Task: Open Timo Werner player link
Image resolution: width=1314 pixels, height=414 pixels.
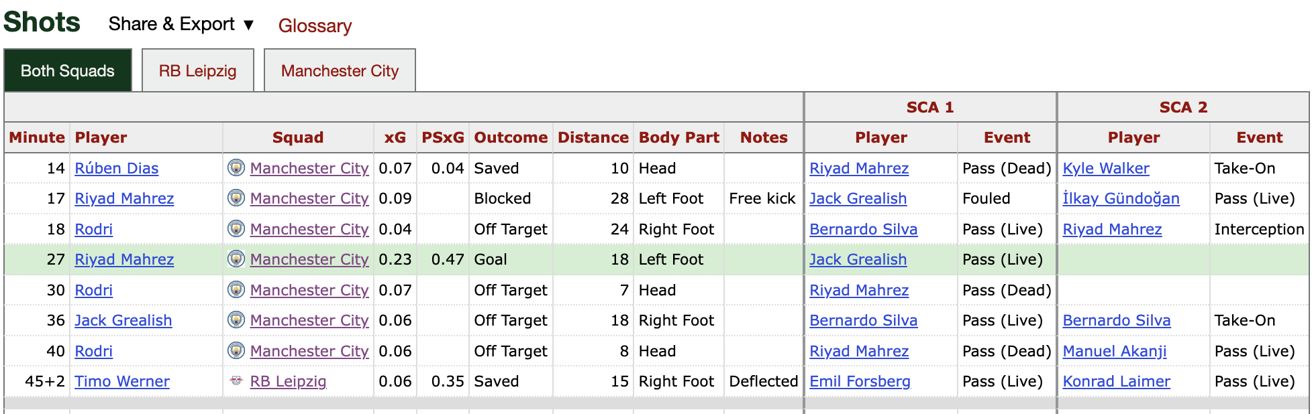Action: tap(122, 381)
